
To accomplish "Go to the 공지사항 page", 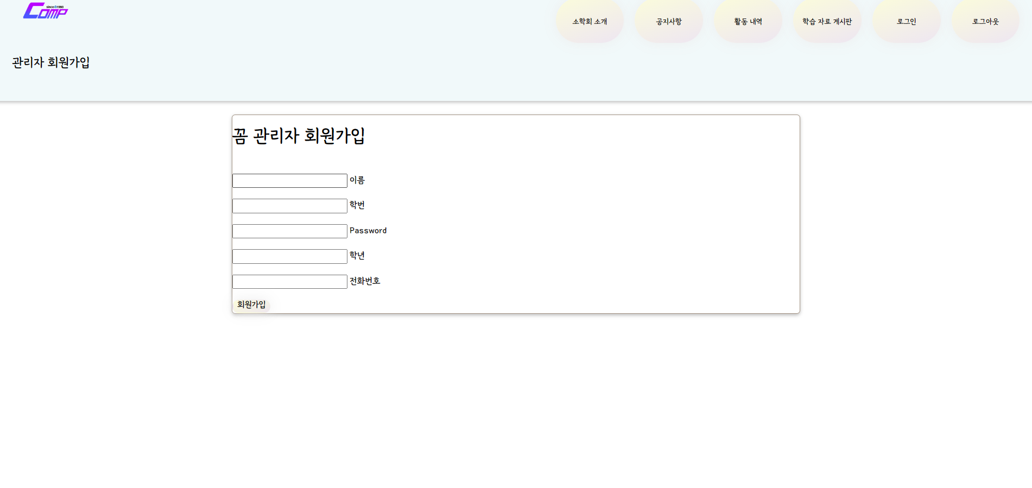I will tap(669, 22).
